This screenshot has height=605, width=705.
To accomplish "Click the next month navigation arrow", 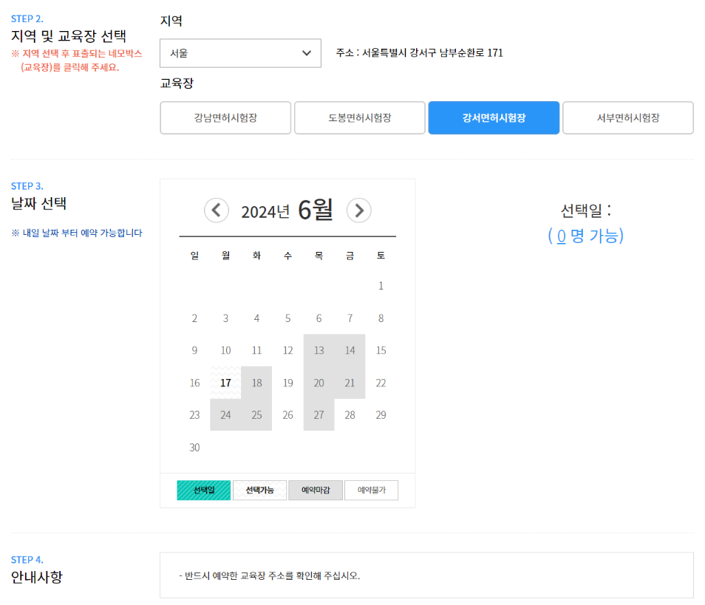I will pyautogui.click(x=359, y=210).
